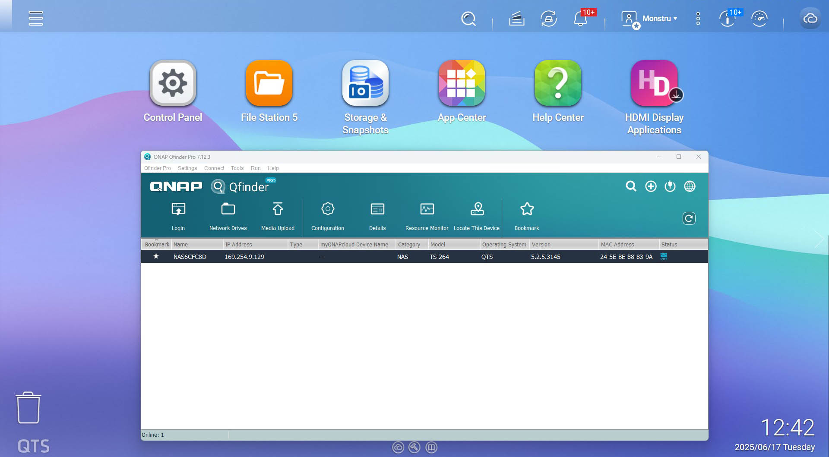Click the version 5.2.5.3145 cell

tap(546, 257)
